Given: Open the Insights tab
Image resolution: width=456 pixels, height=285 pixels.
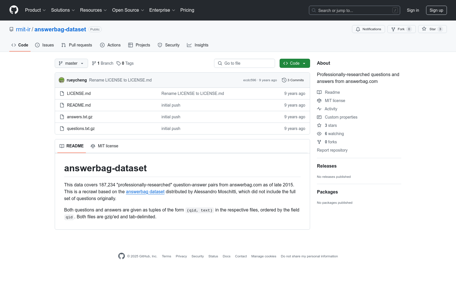Looking at the screenshot, I should 198,45.
